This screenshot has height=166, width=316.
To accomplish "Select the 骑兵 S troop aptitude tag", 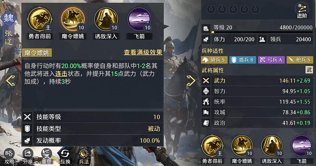I will coord(214,60).
